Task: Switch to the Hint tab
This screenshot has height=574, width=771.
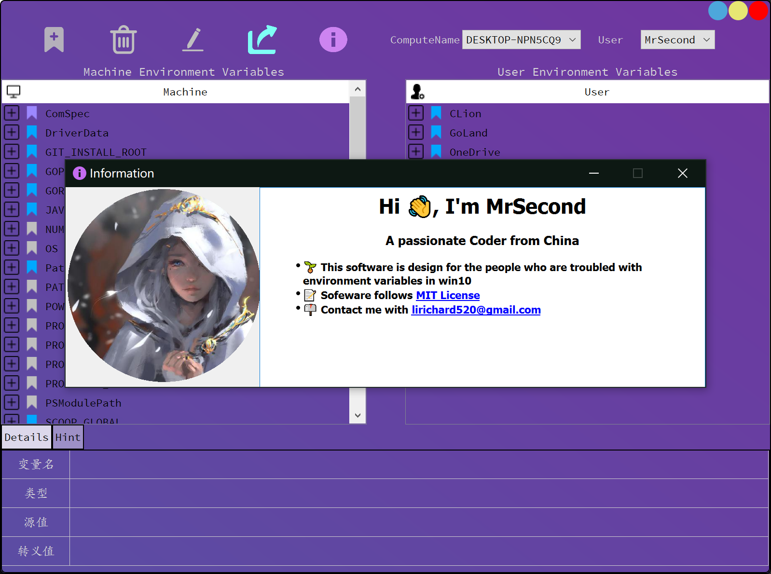Action: point(68,437)
